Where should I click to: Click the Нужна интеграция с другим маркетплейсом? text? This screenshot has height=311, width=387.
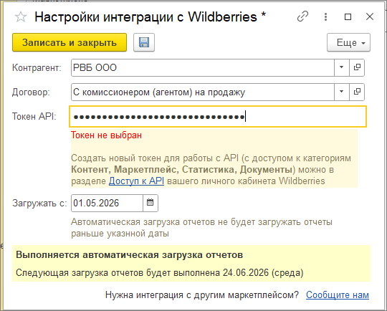(x=202, y=295)
